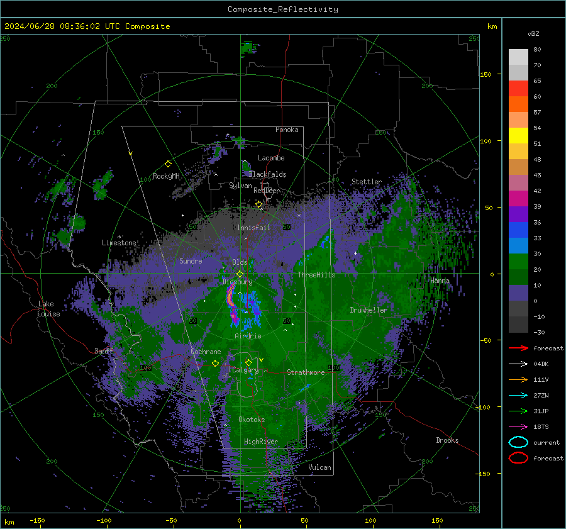Click the Strathmore label
This screenshot has width=566, height=529.
pos(306,372)
